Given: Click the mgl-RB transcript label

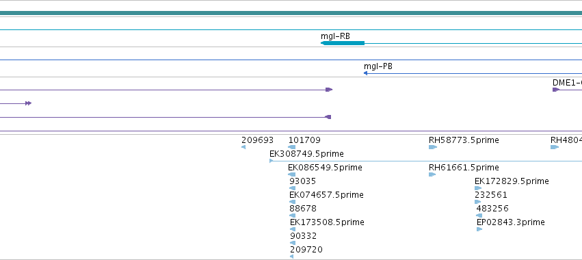Looking at the screenshot, I should (x=335, y=36).
